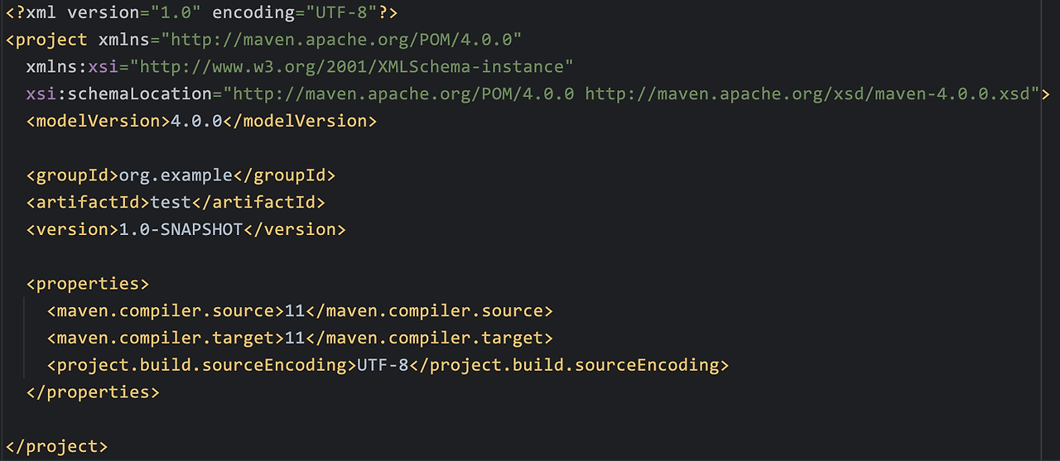
Task: Click the artifactId value test
Action: pos(171,202)
